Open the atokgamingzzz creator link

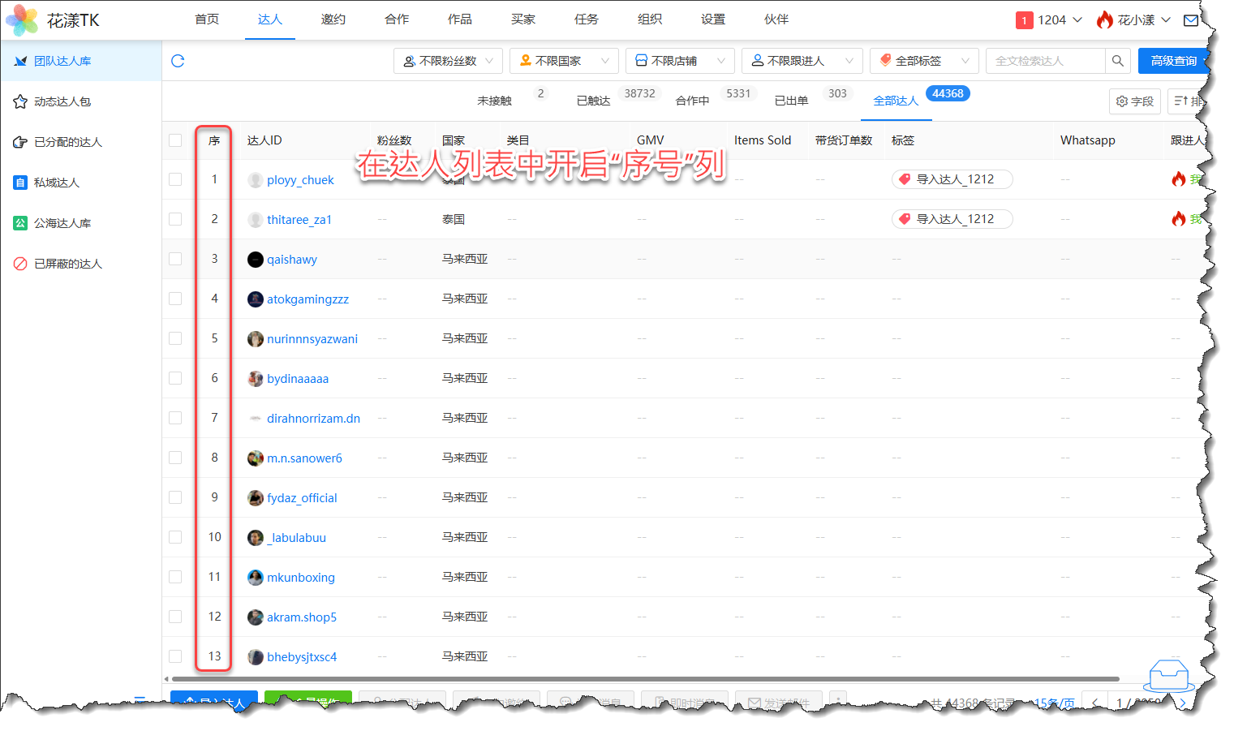tap(307, 299)
